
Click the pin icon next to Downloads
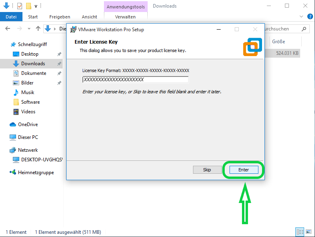[x=59, y=64]
